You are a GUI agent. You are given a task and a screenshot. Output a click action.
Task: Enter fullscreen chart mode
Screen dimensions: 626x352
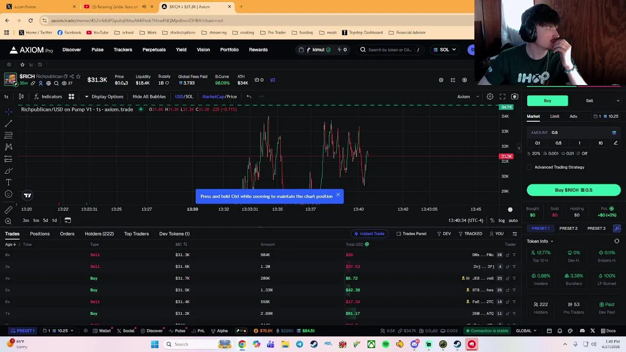(x=502, y=96)
